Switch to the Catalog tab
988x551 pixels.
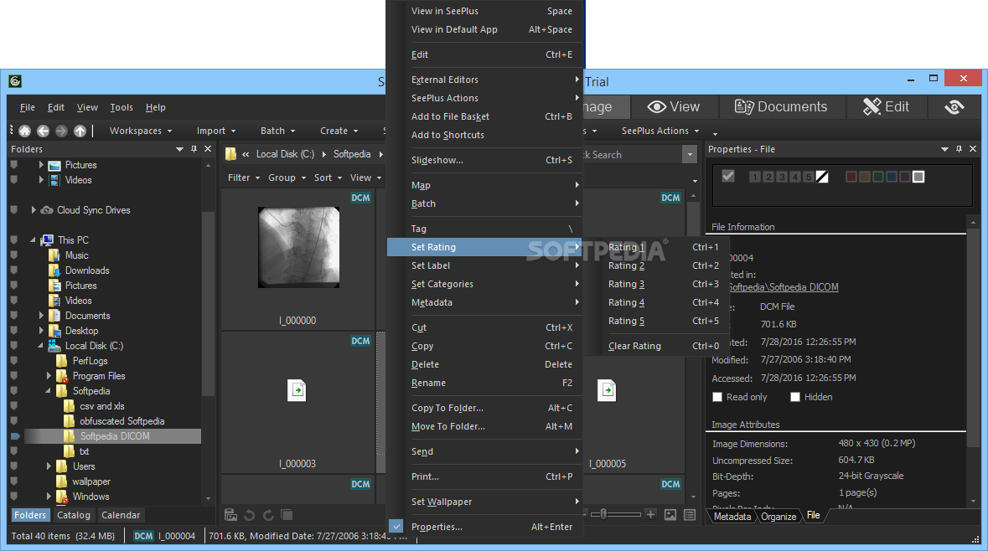coord(74,515)
